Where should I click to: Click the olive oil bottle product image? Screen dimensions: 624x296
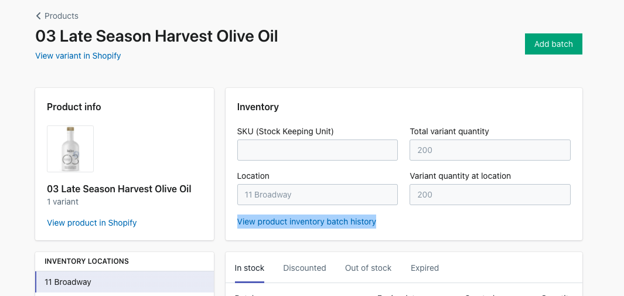[70, 149]
